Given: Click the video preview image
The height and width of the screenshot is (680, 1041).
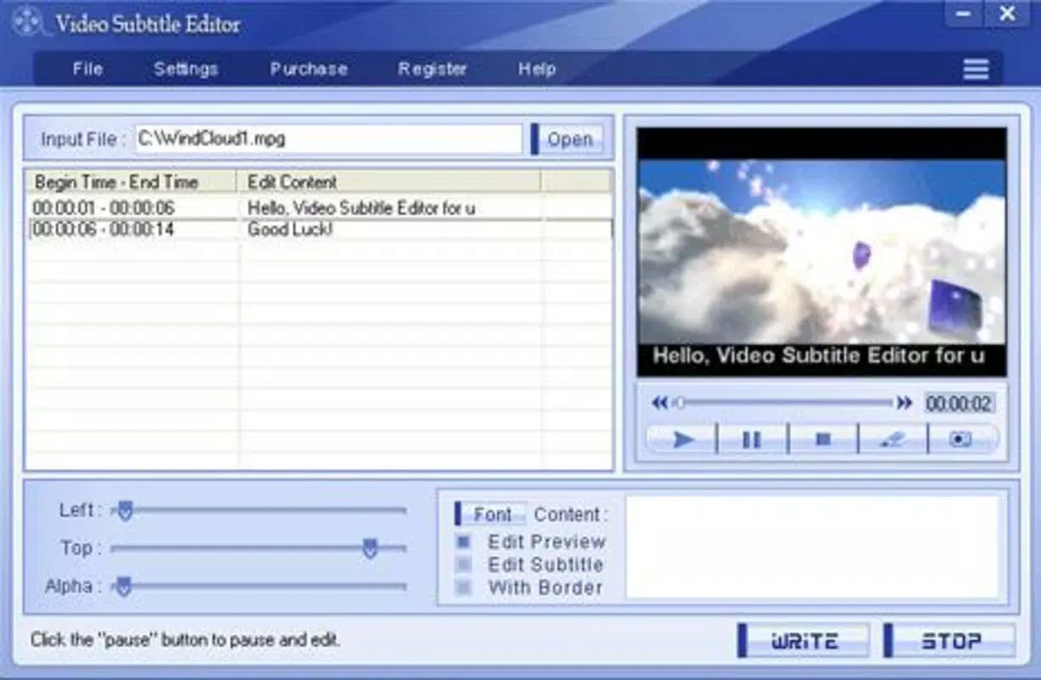Looking at the screenshot, I should click(x=822, y=252).
